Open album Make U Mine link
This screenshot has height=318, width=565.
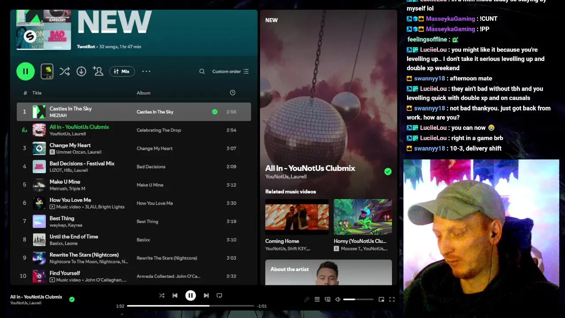150,185
